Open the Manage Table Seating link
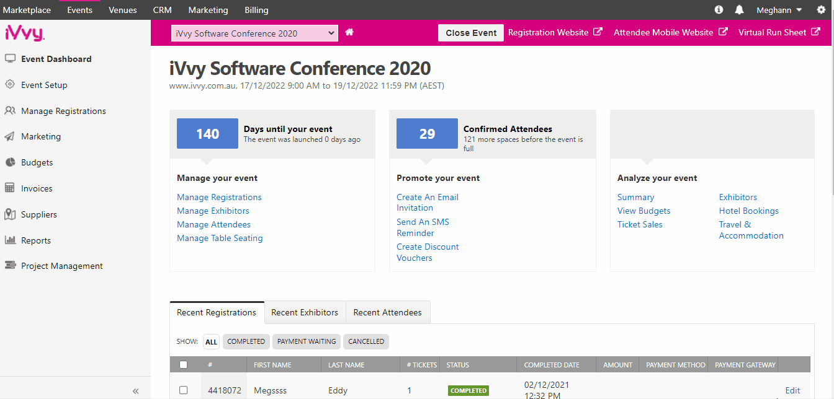Screen dimensions: 834x399 [220, 238]
